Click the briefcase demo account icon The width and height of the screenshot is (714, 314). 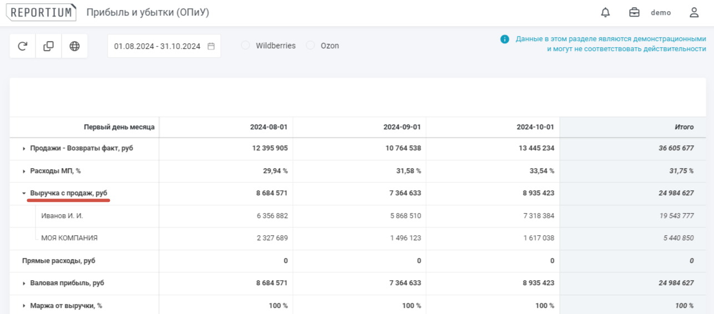tap(634, 13)
